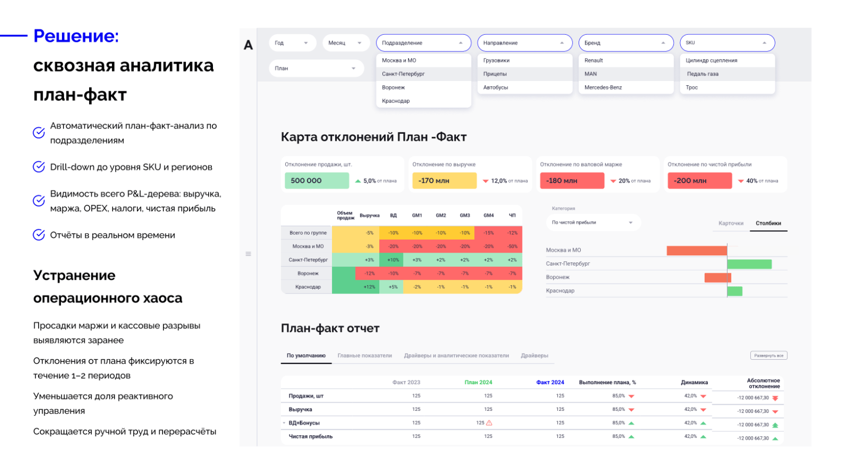This screenshot has width=847, height=476.
Task: Click check icon beside Видимость всего P&L-дерева
Action: (x=39, y=201)
